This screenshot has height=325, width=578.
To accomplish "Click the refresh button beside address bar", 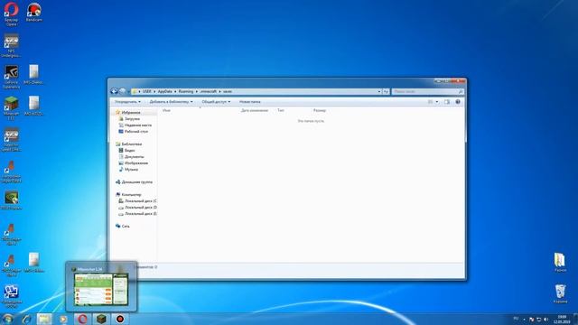I will point(386,91).
